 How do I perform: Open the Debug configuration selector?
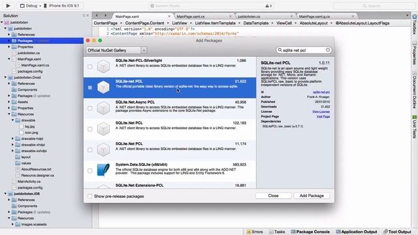(29, 6)
